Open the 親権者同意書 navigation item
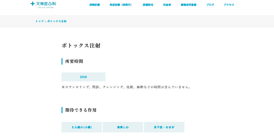This screenshot has height=137, width=274. point(189,5)
